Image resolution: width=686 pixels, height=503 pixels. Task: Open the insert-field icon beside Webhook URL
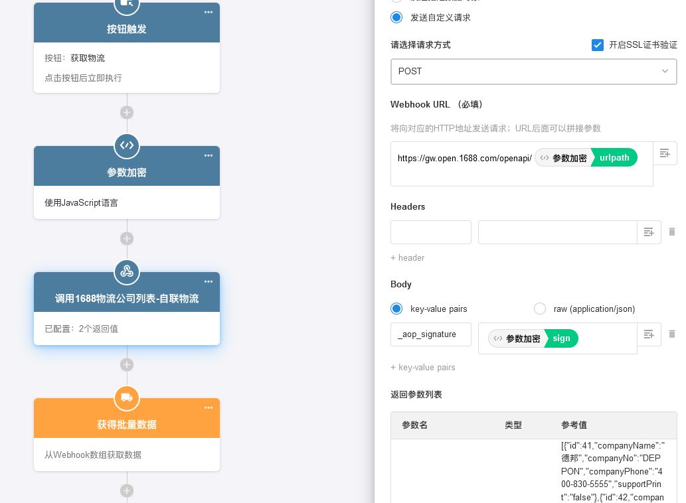pyautogui.click(x=665, y=153)
